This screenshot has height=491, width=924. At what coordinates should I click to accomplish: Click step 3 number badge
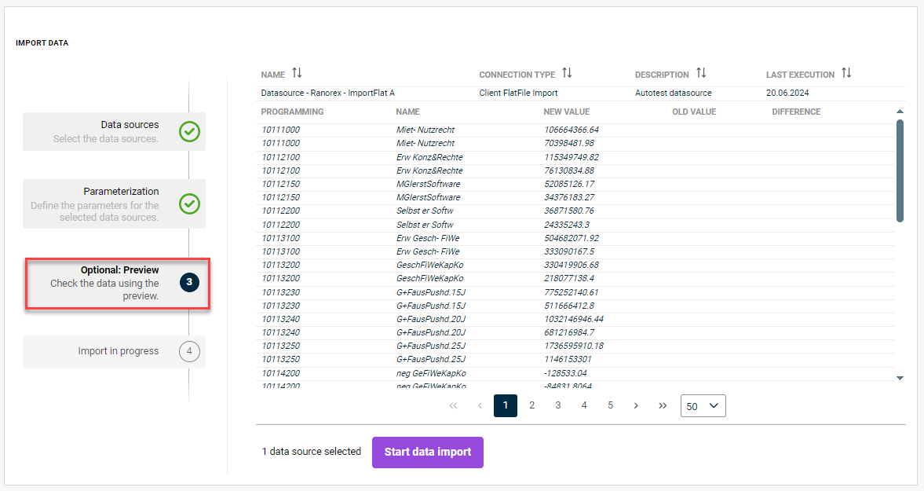pyautogui.click(x=189, y=282)
